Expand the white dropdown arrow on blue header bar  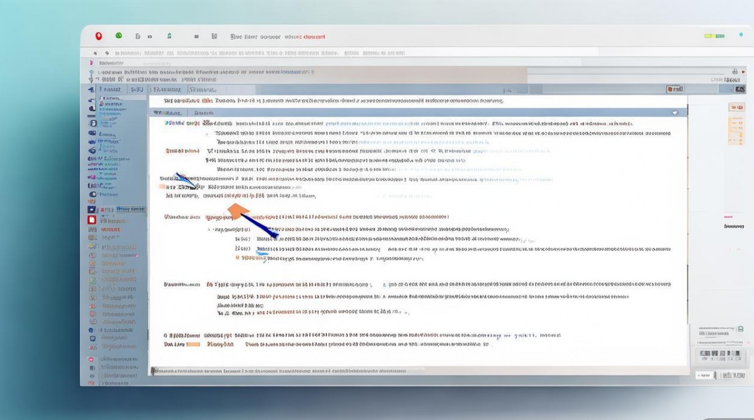click(x=675, y=113)
